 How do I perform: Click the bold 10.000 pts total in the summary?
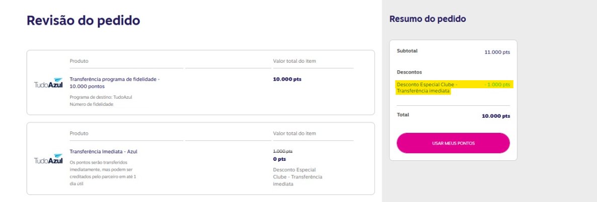coord(495,116)
